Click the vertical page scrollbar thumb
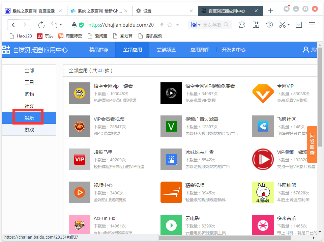Screen dimensions: 324x242 point(320,97)
